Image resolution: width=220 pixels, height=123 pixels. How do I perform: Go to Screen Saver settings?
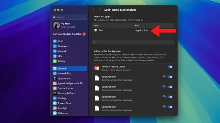click(70, 103)
